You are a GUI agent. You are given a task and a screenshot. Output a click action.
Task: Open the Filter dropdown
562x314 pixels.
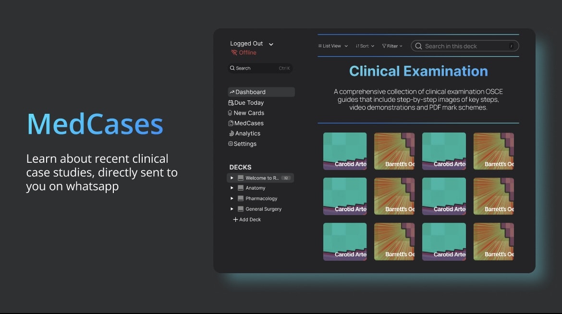(x=392, y=46)
